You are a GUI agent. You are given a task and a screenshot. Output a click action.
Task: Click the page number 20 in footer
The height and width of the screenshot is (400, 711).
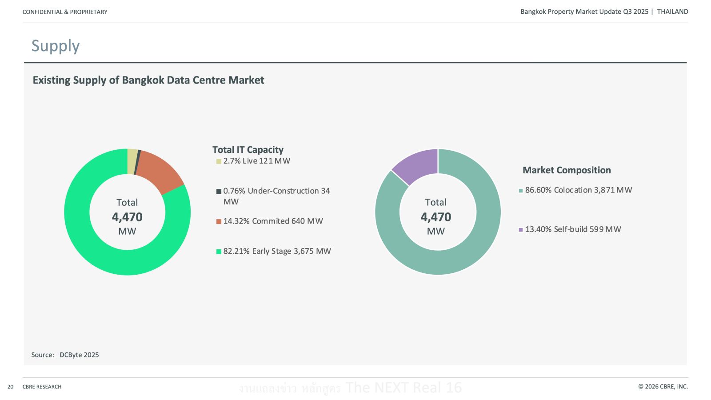pos(10,387)
